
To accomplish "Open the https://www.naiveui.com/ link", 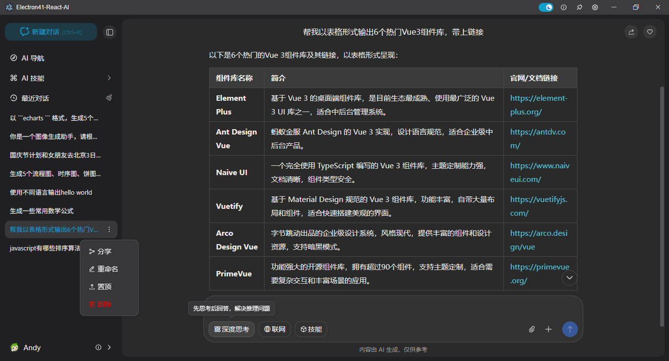I will pyautogui.click(x=540, y=172).
